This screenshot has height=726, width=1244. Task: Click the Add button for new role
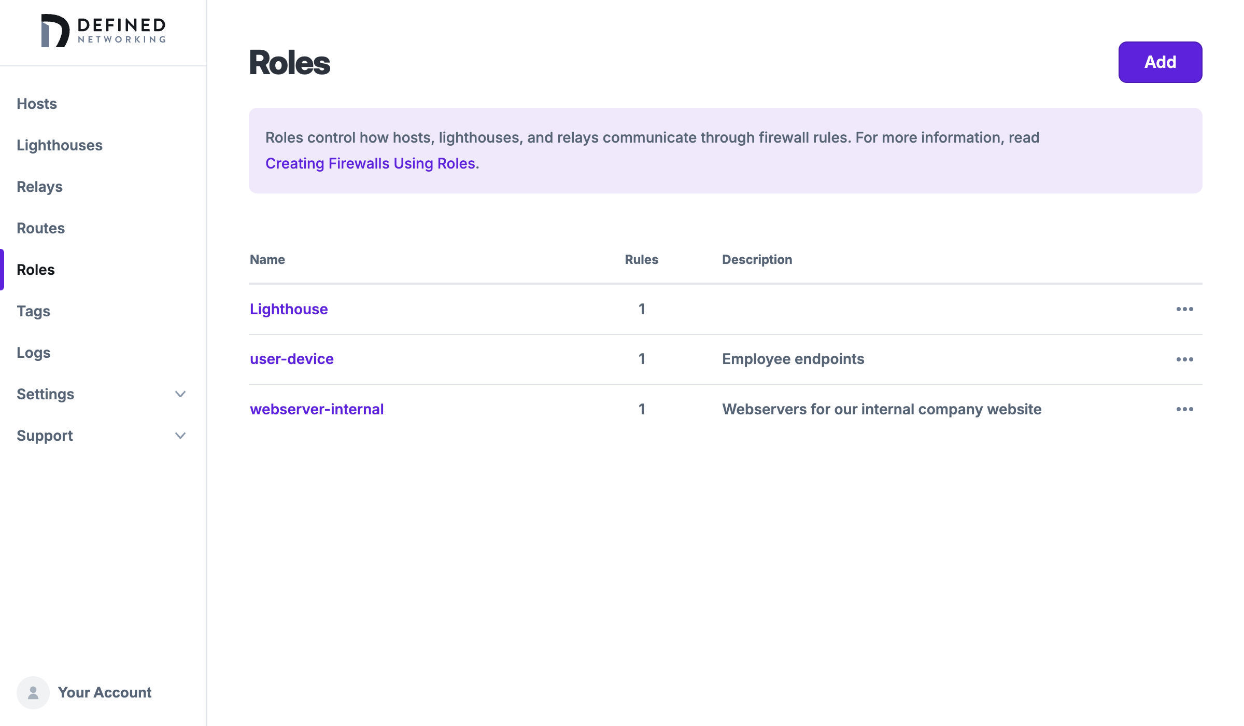click(1160, 61)
